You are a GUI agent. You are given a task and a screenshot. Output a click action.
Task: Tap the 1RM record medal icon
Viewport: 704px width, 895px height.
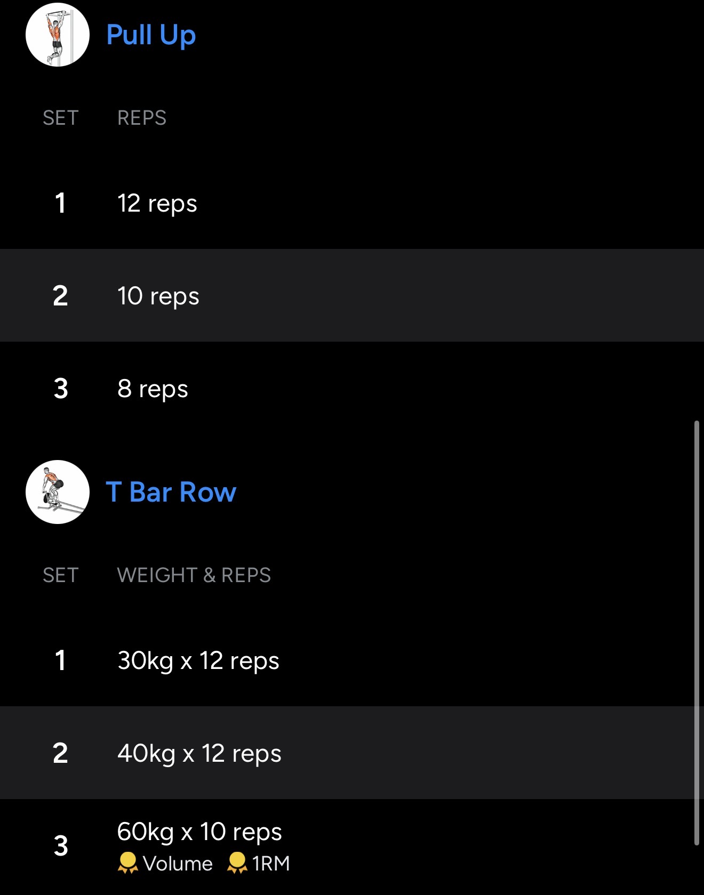(x=237, y=863)
